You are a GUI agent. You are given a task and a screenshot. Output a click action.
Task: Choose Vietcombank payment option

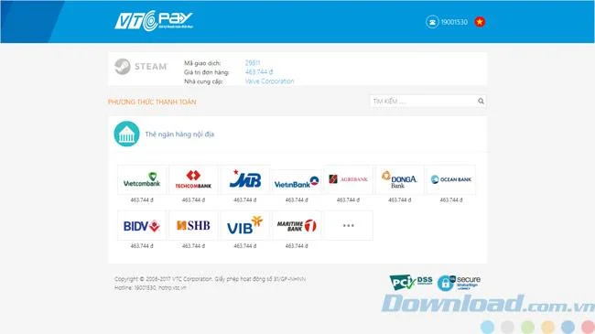(x=142, y=180)
